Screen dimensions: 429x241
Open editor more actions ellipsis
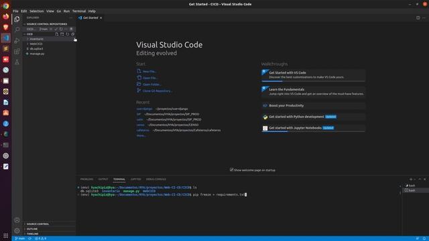click(424, 18)
